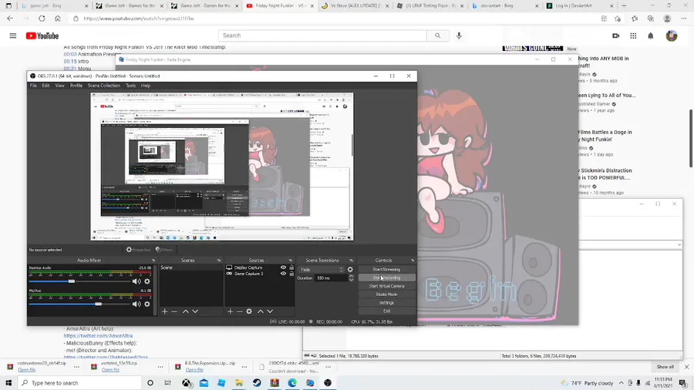Click YouTube home logo

point(42,35)
